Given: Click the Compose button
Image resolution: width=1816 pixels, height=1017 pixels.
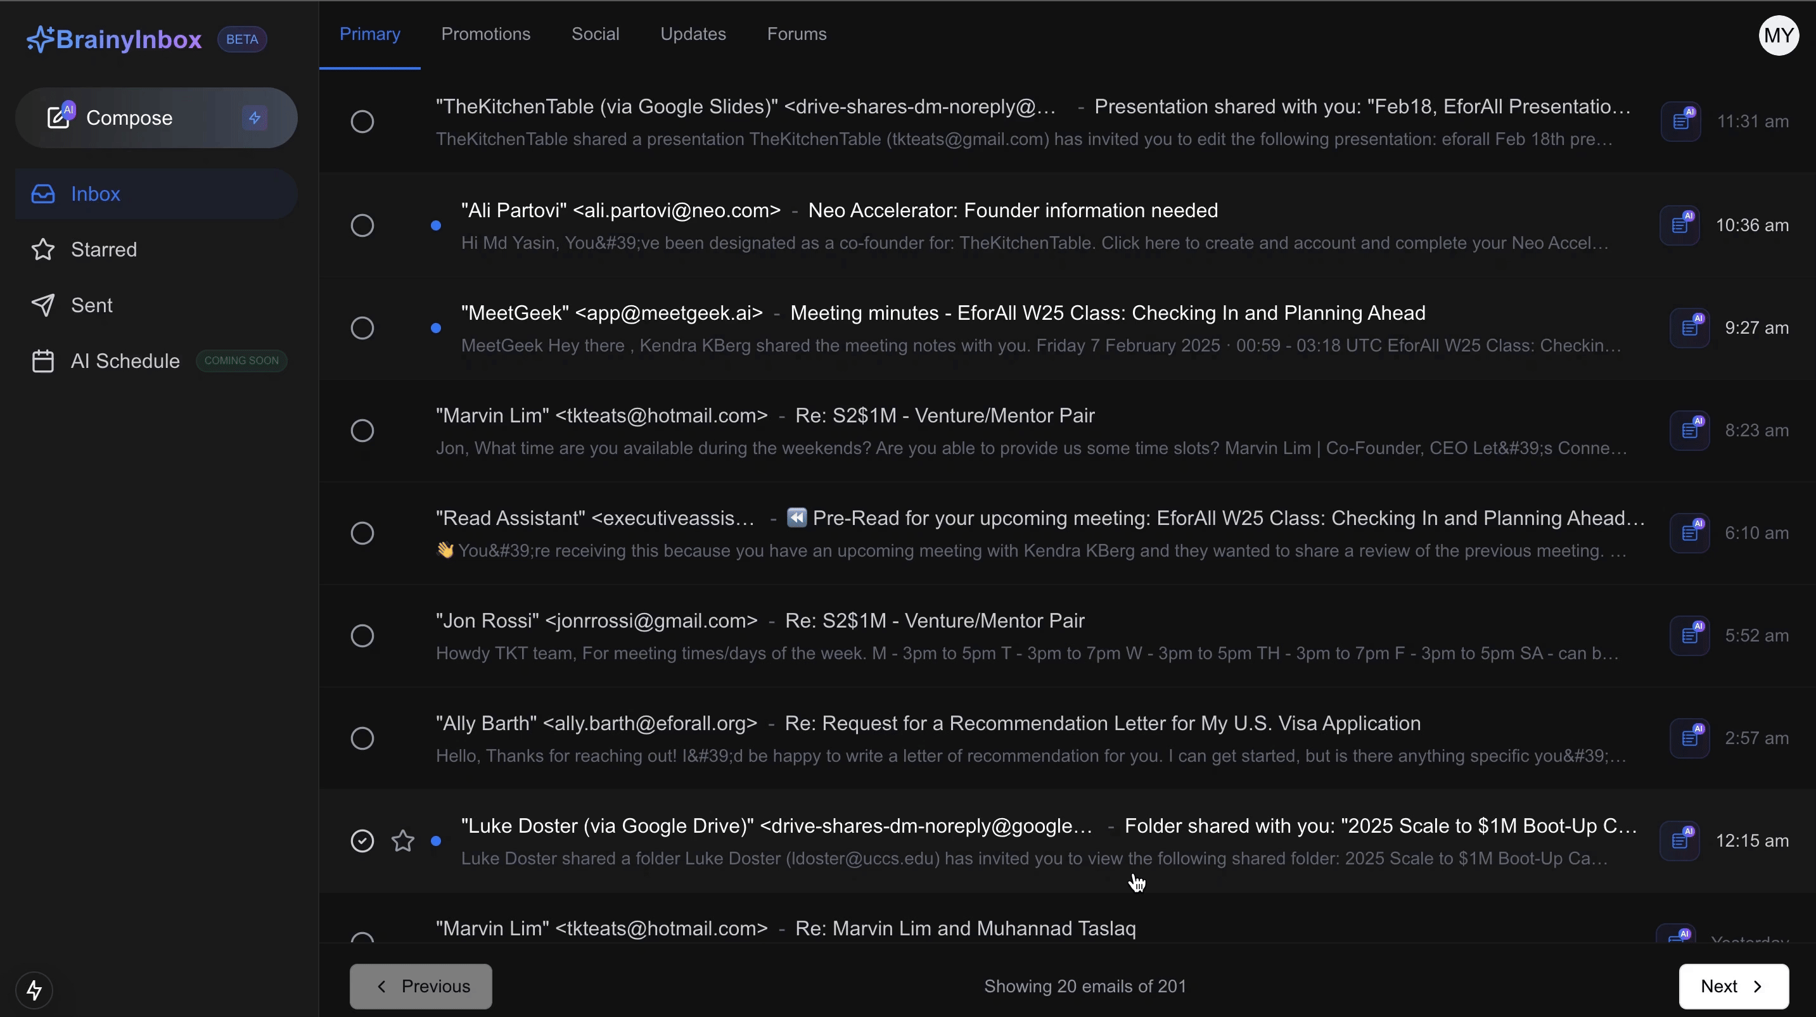Looking at the screenshot, I should tap(157, 118).
